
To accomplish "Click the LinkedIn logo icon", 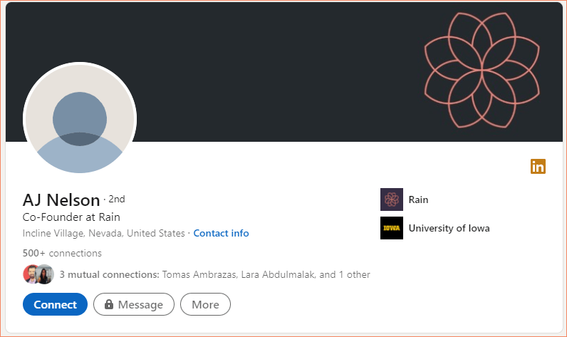I will coord(538,166).
